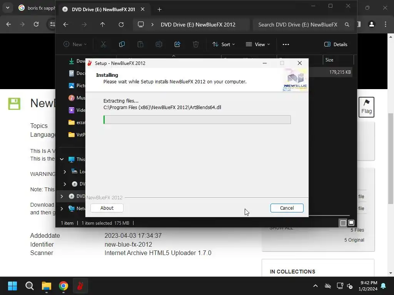
Task: Expand the Local Disk tree node
Action: pyautogui.click(x=65, y=172)
